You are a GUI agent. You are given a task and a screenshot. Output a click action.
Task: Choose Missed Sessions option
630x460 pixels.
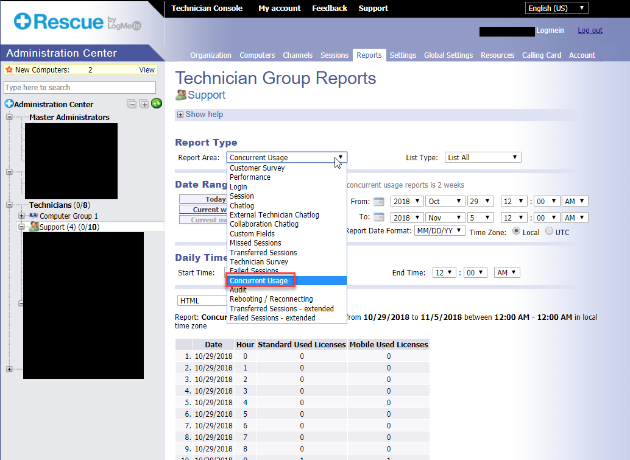286,243
